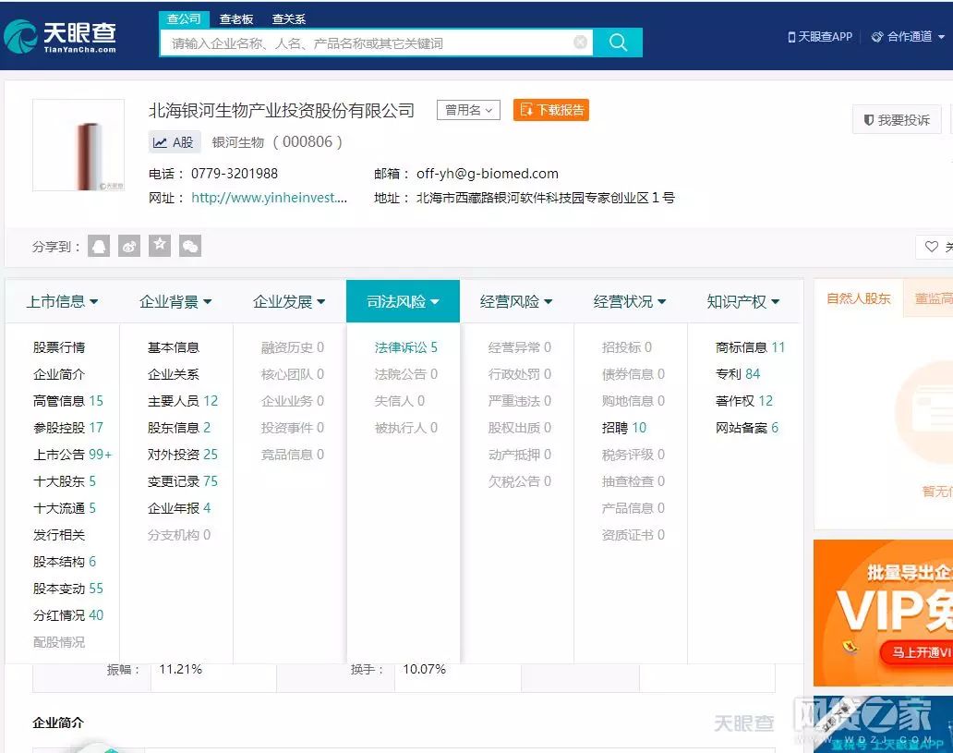Click the 下载报告 button
The image size is (953, 753).
pyautogui.click(x=551, y=110)
